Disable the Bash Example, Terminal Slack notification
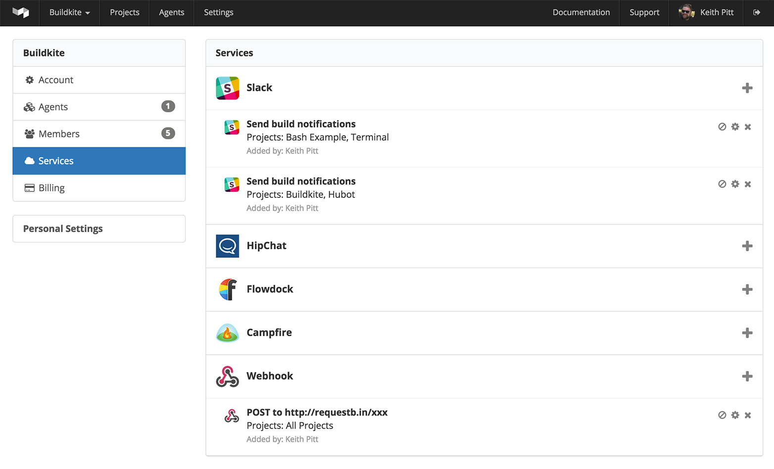774x469 pixels. (x=722, y=127)
